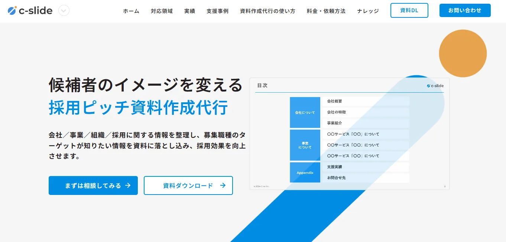Open the ナレッジ menu item
This screenshot has height=242, width=506.
pyautogui.click(x=368, y=11)
